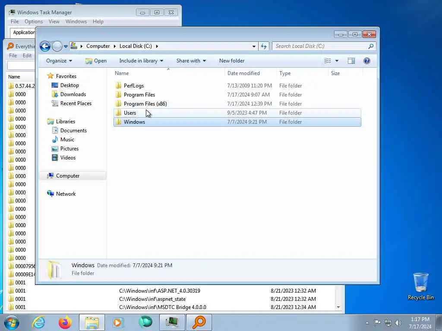Click the Task Manager taskbar button

pos(172,322)
